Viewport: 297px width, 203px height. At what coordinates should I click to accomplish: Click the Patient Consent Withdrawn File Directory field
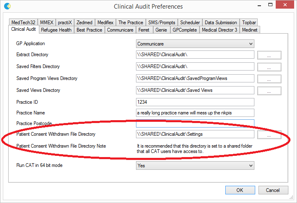point(195,134)
